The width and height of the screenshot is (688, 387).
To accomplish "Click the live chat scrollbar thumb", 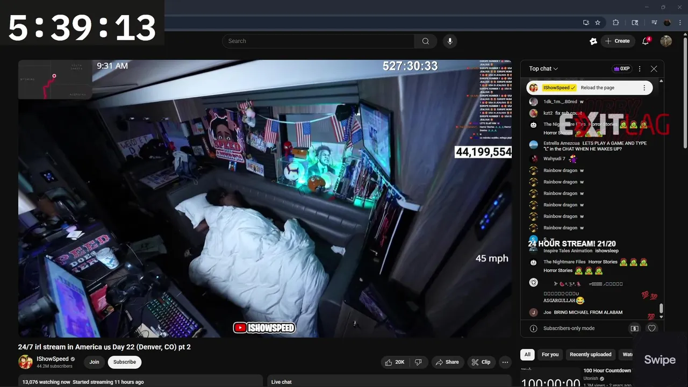I will click(661, 309).
